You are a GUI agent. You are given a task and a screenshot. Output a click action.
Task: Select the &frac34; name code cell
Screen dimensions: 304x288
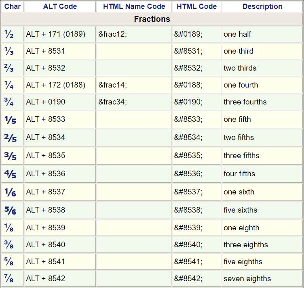point(112,102)
